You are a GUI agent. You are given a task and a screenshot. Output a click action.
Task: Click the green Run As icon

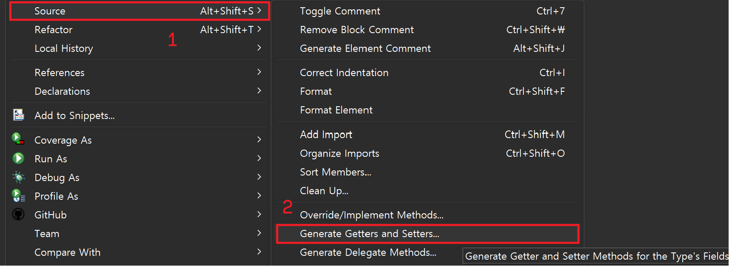click(18, 158)
